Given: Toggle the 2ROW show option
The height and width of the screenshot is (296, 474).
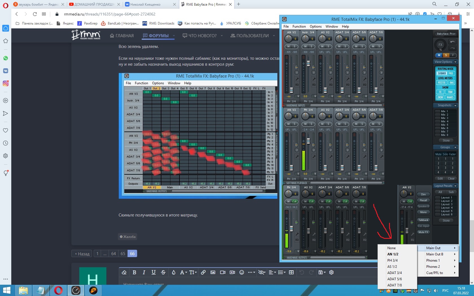Looking at the screenshot, I should (x=440, y=98).
